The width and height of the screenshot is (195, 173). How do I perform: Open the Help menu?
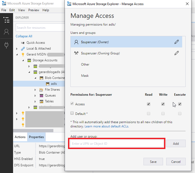pos(46,10)
